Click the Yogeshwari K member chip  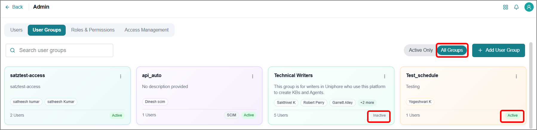(x=420, y=102)
